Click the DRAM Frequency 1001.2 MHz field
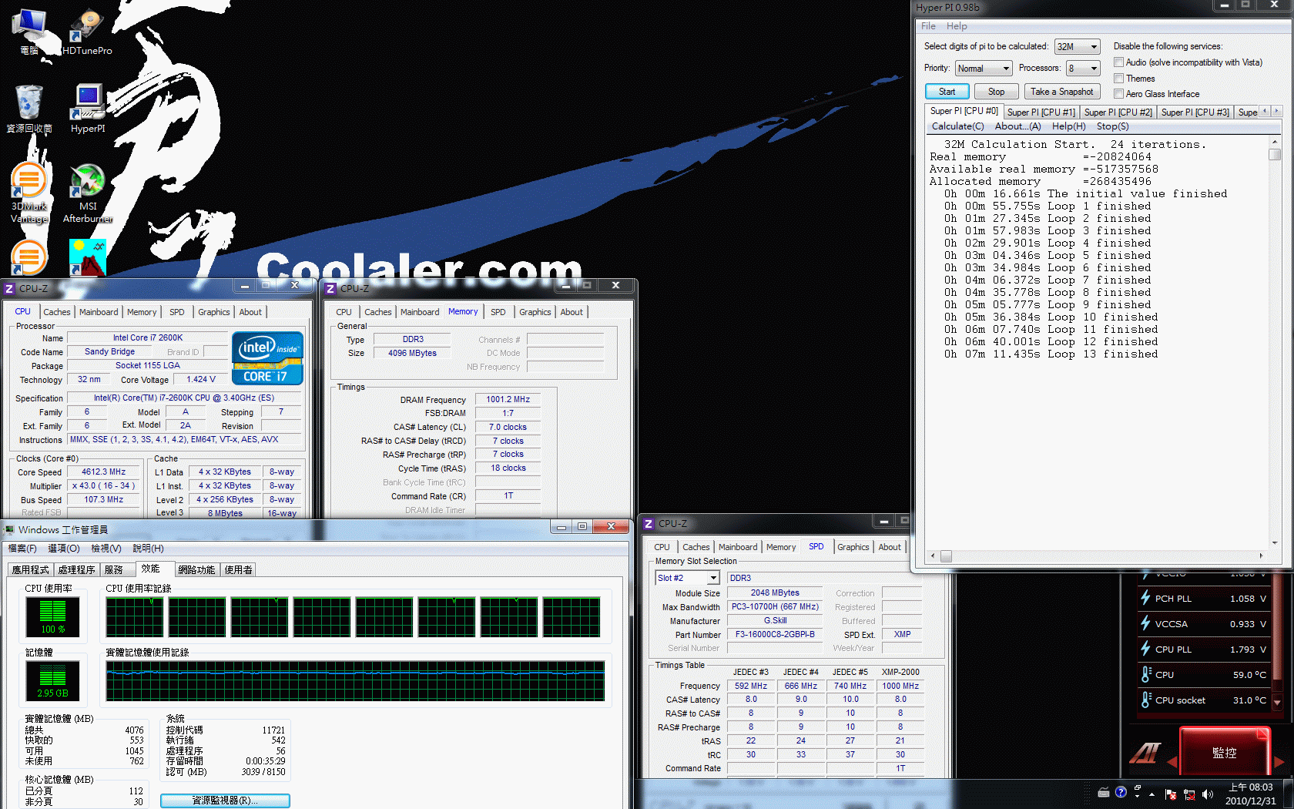The height and width of the screenshot is (809, 1294). coord(508,400)
